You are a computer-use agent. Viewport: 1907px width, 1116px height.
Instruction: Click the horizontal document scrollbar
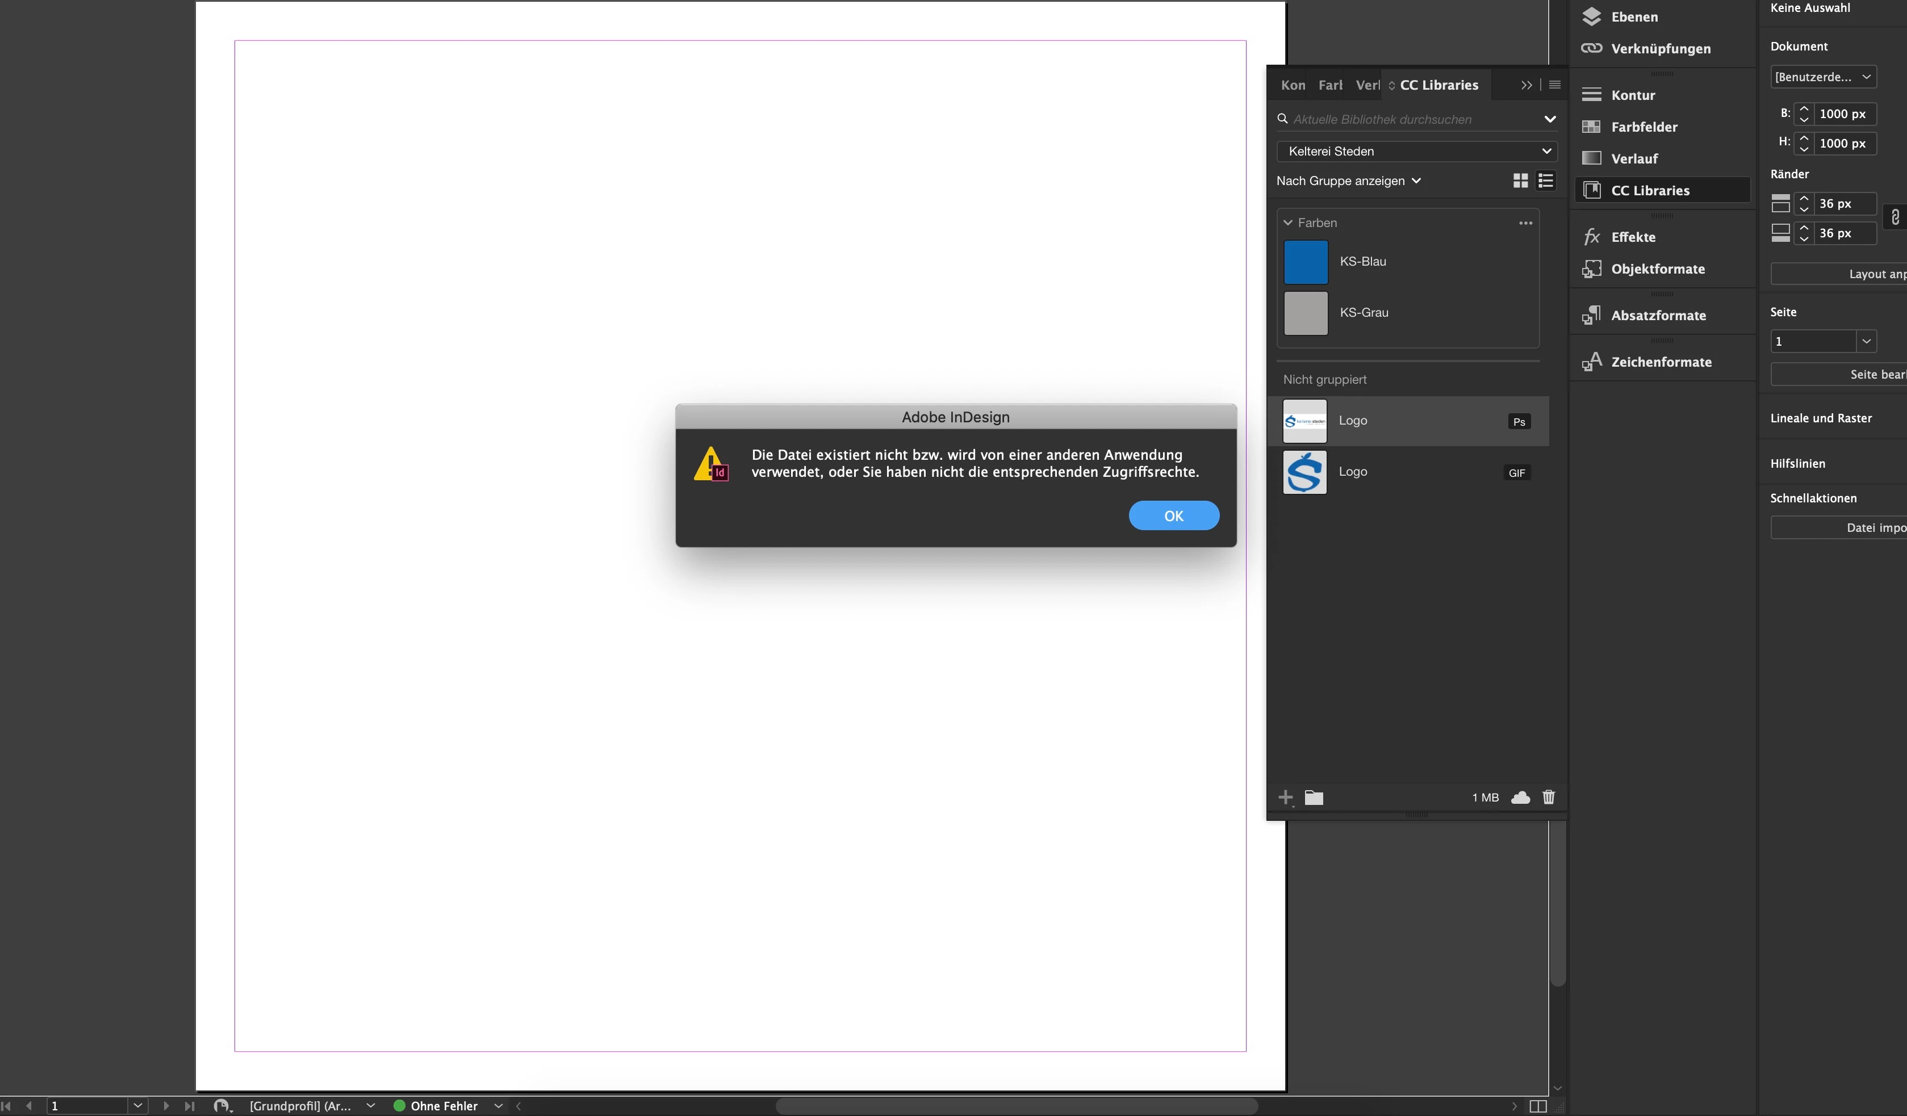pos(1017,1106)
